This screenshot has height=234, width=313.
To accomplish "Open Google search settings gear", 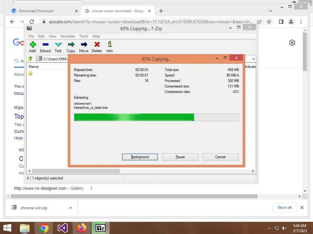I will (292, 43).
